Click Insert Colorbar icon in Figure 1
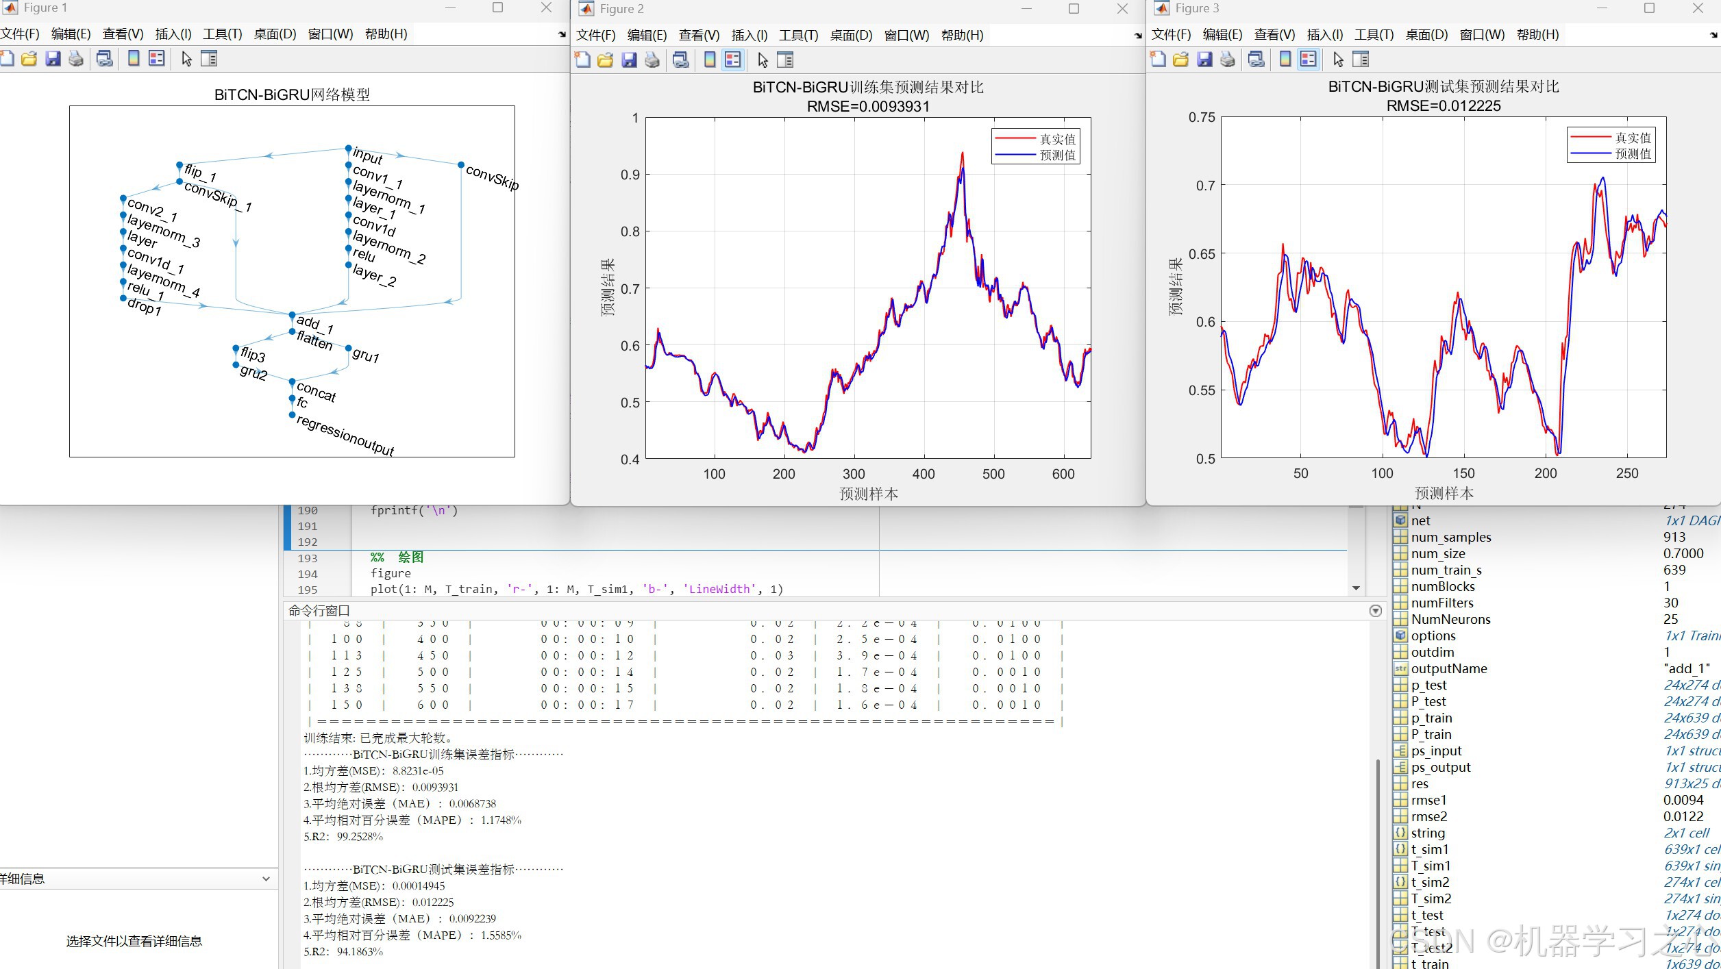The width and height of the screenshot is (1721, 969). [134, 59]
